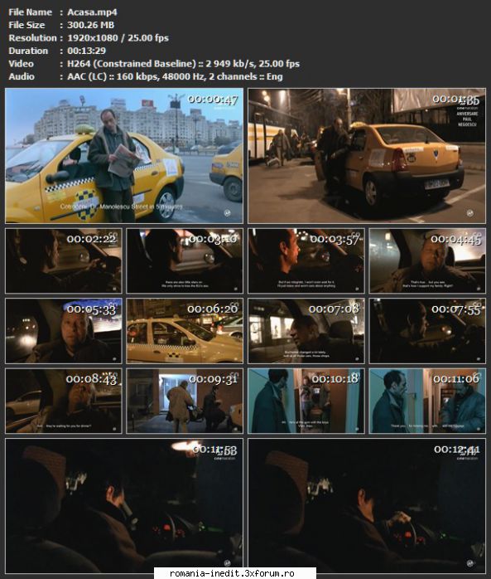Click the romania-inedit.3xforum.ro label

232,573
